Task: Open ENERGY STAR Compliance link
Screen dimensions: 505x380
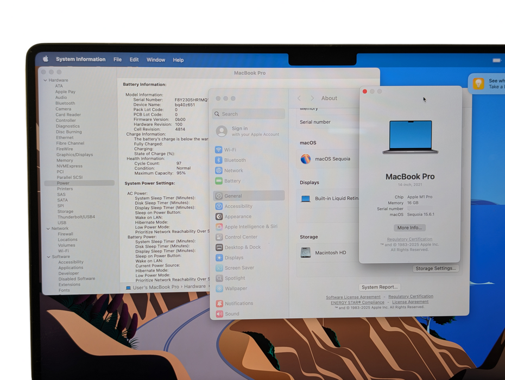Action: (357, 302)
